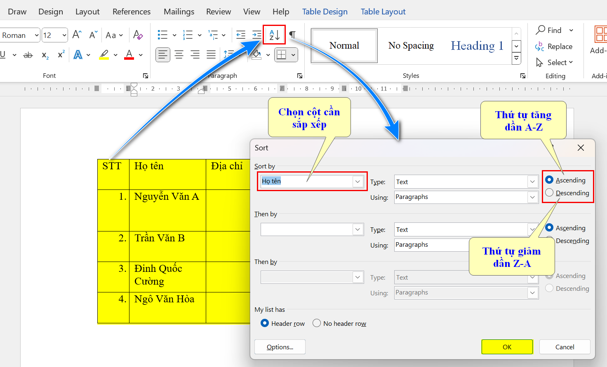Apply strikethrough formatting
This screenshot has width=607, height=367.
[28, 55]
